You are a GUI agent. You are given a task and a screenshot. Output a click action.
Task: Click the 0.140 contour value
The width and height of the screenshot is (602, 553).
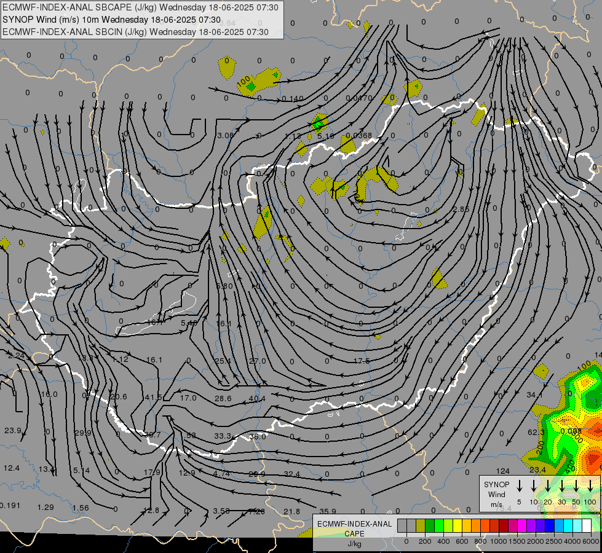(293, 99)
